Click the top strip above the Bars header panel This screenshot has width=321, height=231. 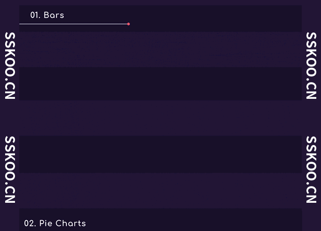[x=160, y=2]
